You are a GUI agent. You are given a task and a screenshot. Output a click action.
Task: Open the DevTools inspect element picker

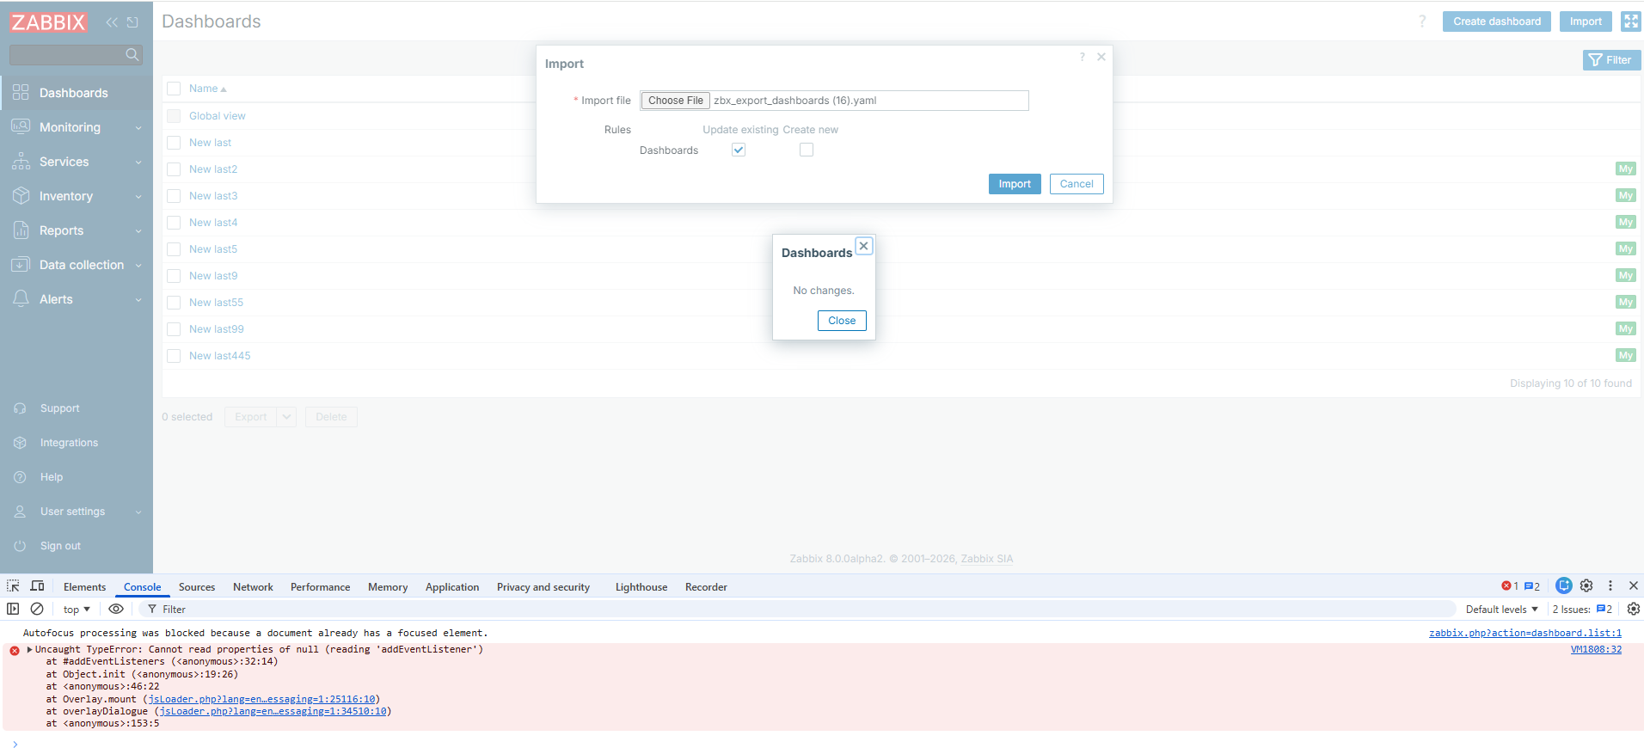click(x=13, y=586)
